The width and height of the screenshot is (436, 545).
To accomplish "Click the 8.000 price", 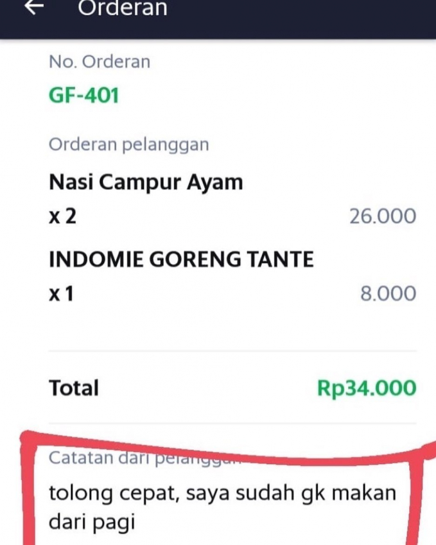I will (388, 294).
